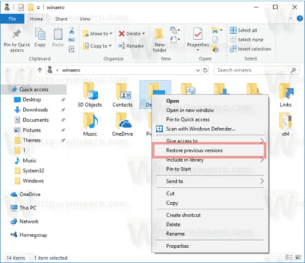Select System32 in navigation pane
The height and width of the screenshot is (263, 305).
pyautogui.click(x=34, y=171)
